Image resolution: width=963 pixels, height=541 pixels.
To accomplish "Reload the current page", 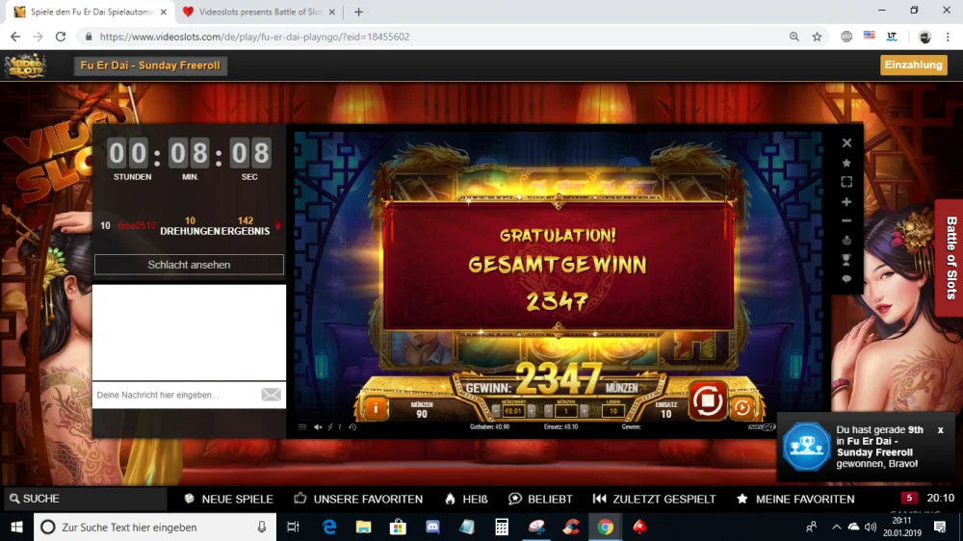I will [x=60, y=37].
